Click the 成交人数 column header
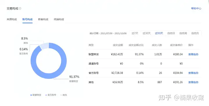The height and width of the screenshot is (106, 209). [x=157, y=45]
